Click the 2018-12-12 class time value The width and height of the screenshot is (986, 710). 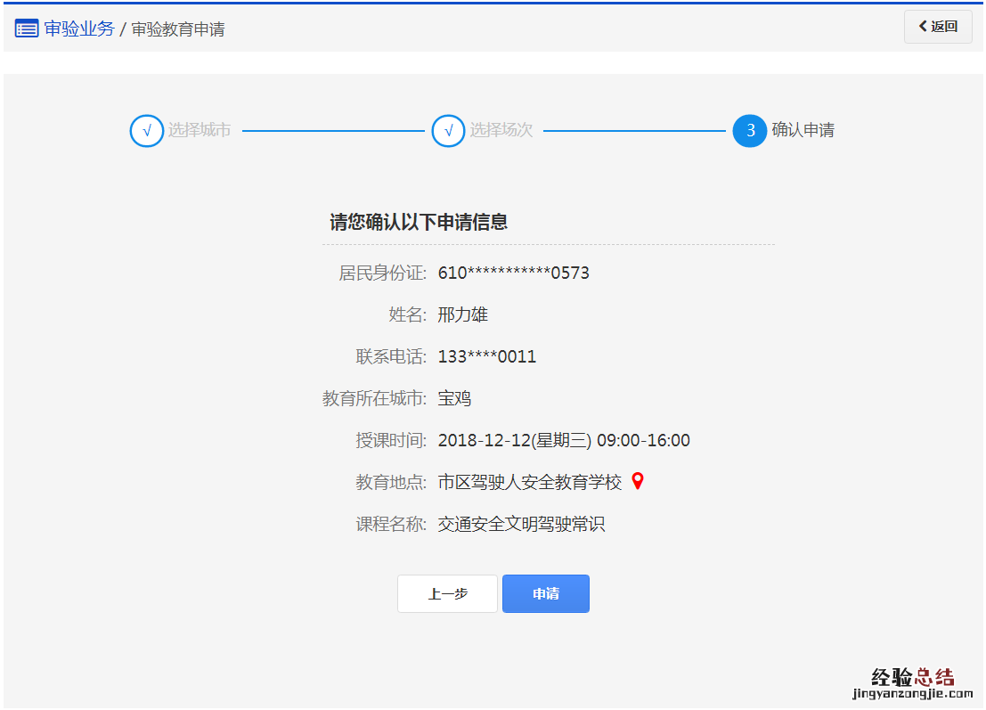[x=564, y=440]
